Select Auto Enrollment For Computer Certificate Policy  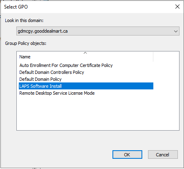tap(66, 65)
